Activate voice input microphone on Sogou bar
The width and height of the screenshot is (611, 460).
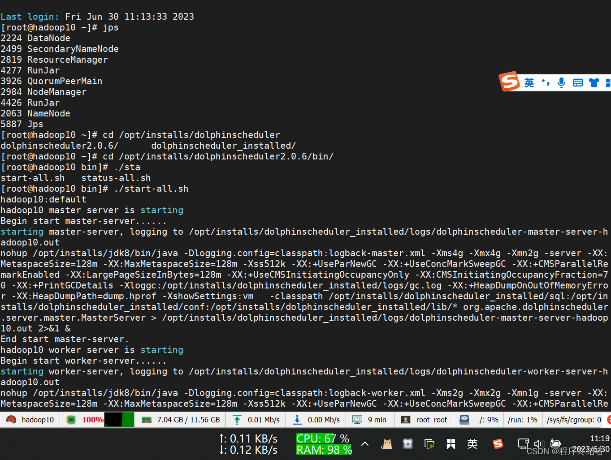click(x=561, y=83)
